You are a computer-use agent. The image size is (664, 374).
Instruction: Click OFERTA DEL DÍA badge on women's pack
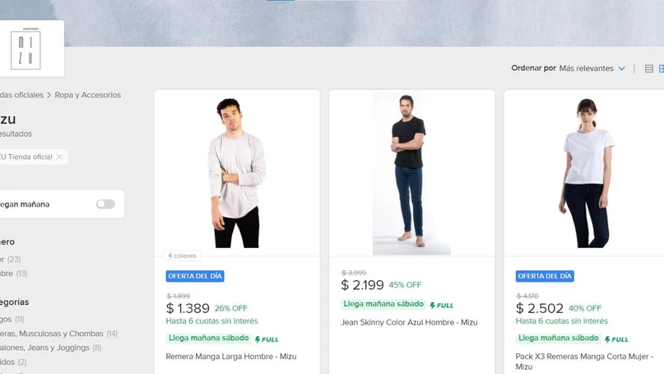pyautogui.click(x=545, y=276)
